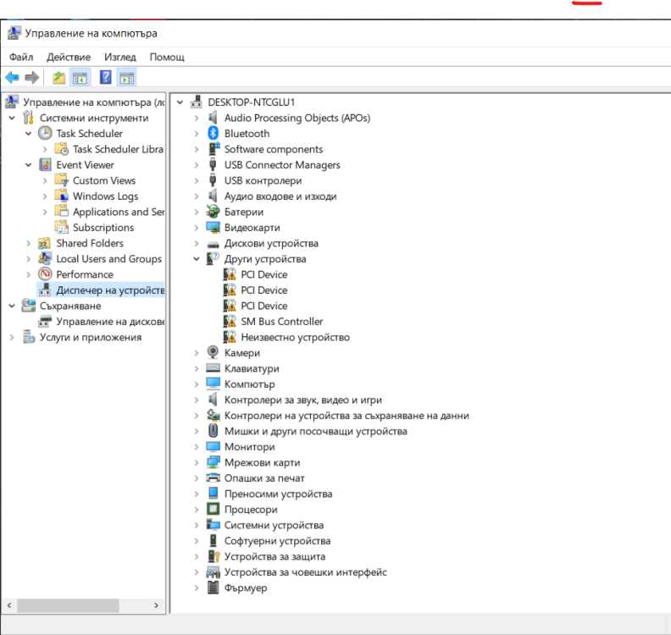671x635 pixels.
Task: Expand the Custom Views node
Action: point(45,180)
